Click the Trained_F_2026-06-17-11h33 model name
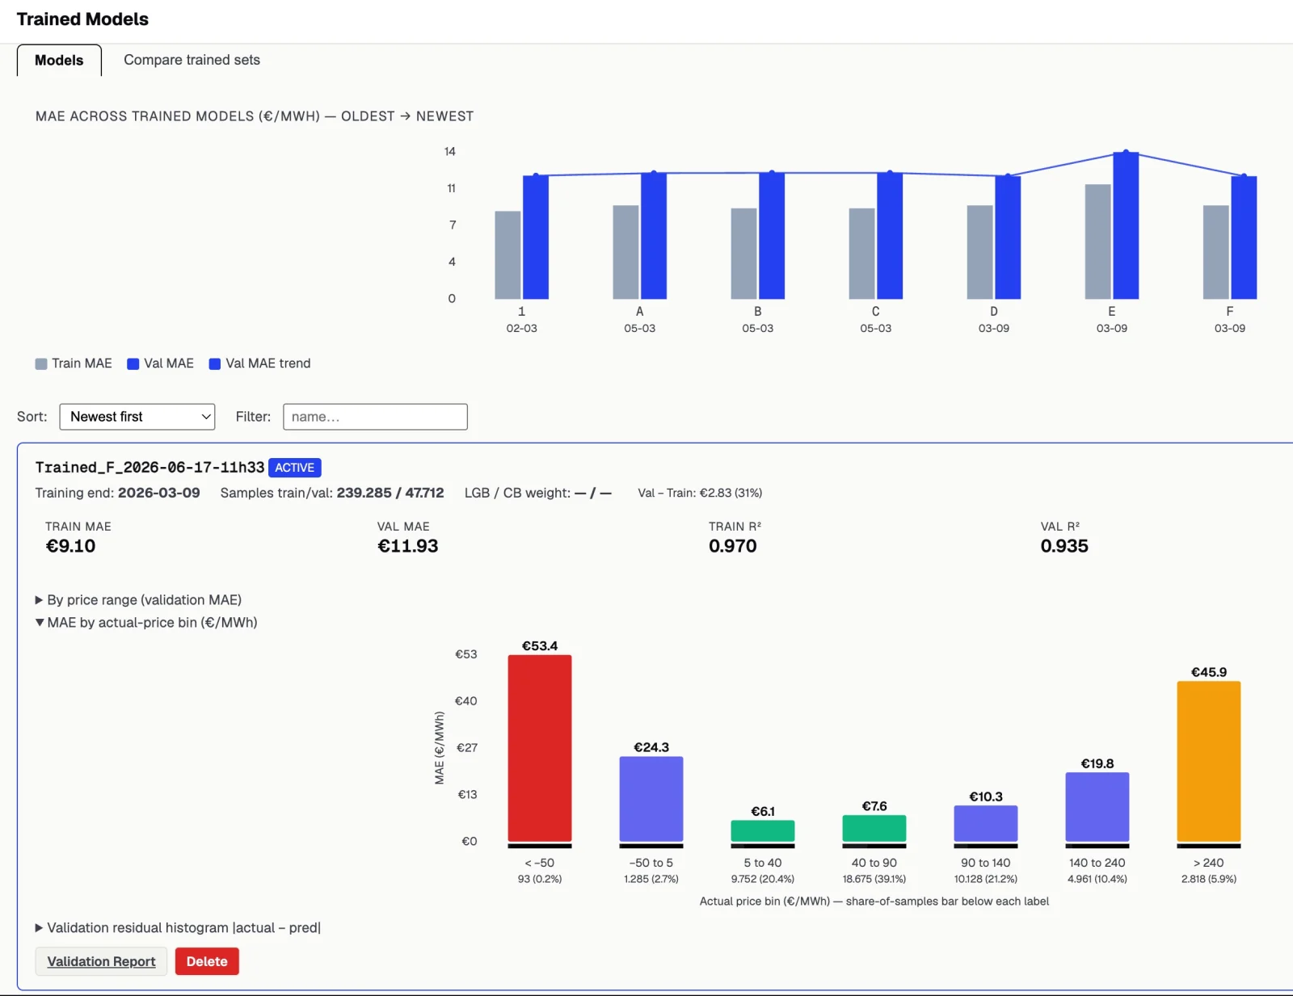Screen dimensions: 1293x996 [150, 468]
